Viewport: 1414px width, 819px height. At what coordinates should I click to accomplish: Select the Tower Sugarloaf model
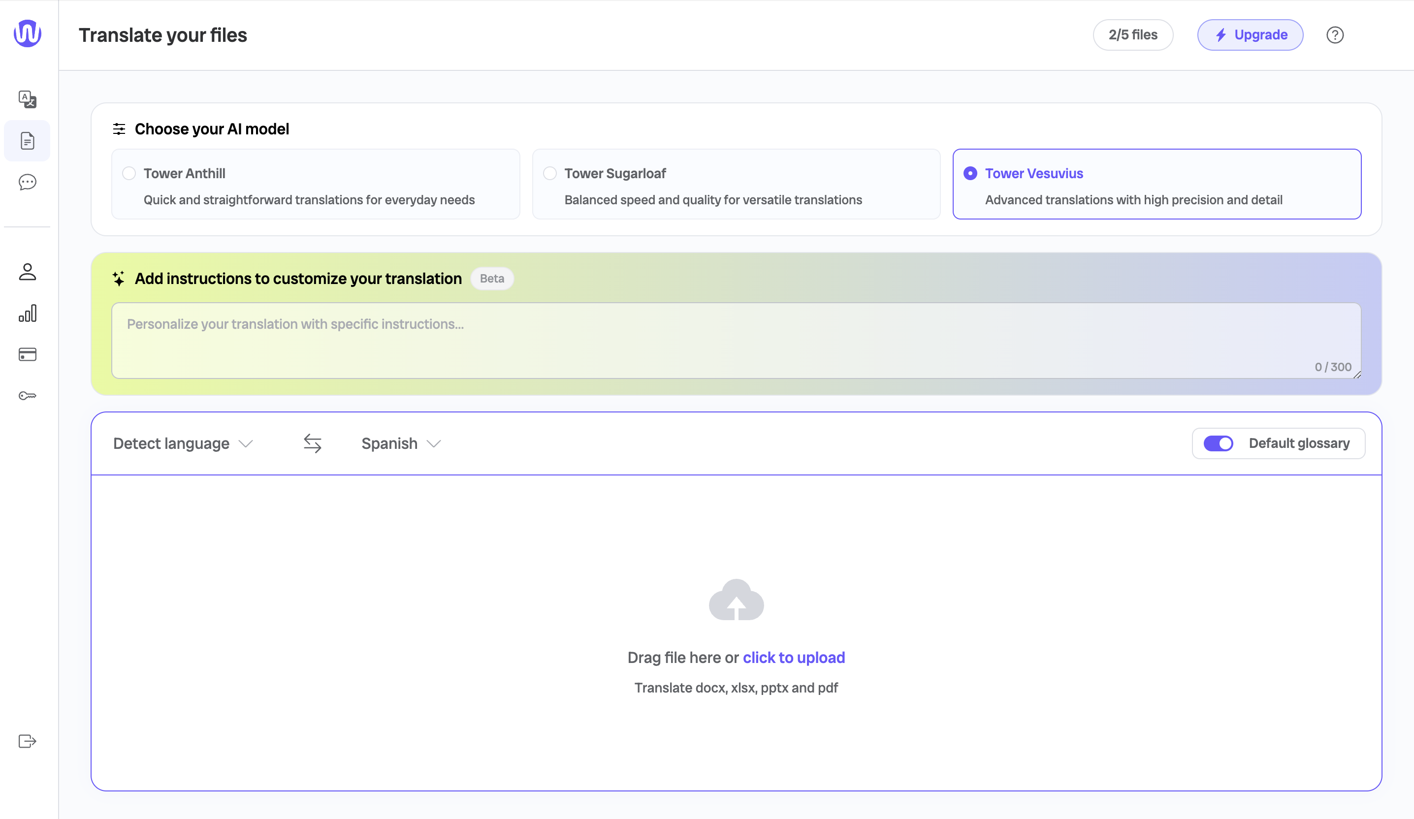pos(550,173)
